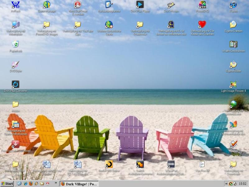Select the WavePad audio editor icon
Viewport: 249px width, 187px height.
point(171,164)
